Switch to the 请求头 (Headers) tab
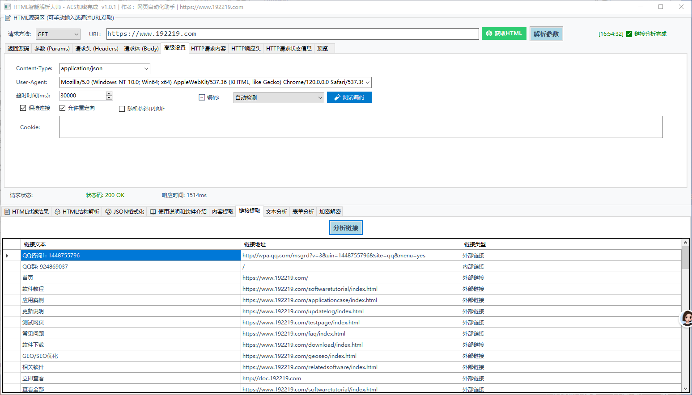692x395 pixels. (97, 49)
